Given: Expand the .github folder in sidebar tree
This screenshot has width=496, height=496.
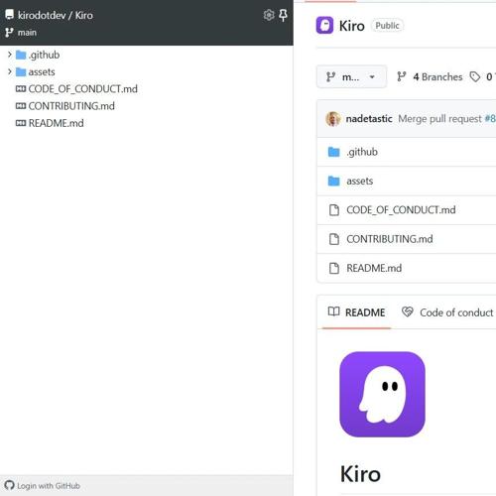Looking at the screenshot, I should (x=10, y=55).
